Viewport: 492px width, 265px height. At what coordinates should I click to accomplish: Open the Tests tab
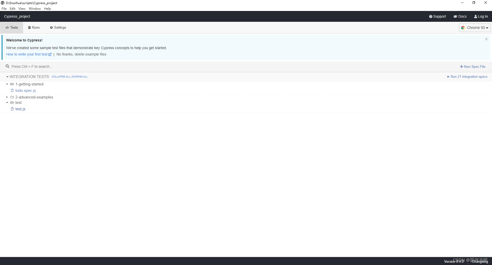(x=12, y=28)
